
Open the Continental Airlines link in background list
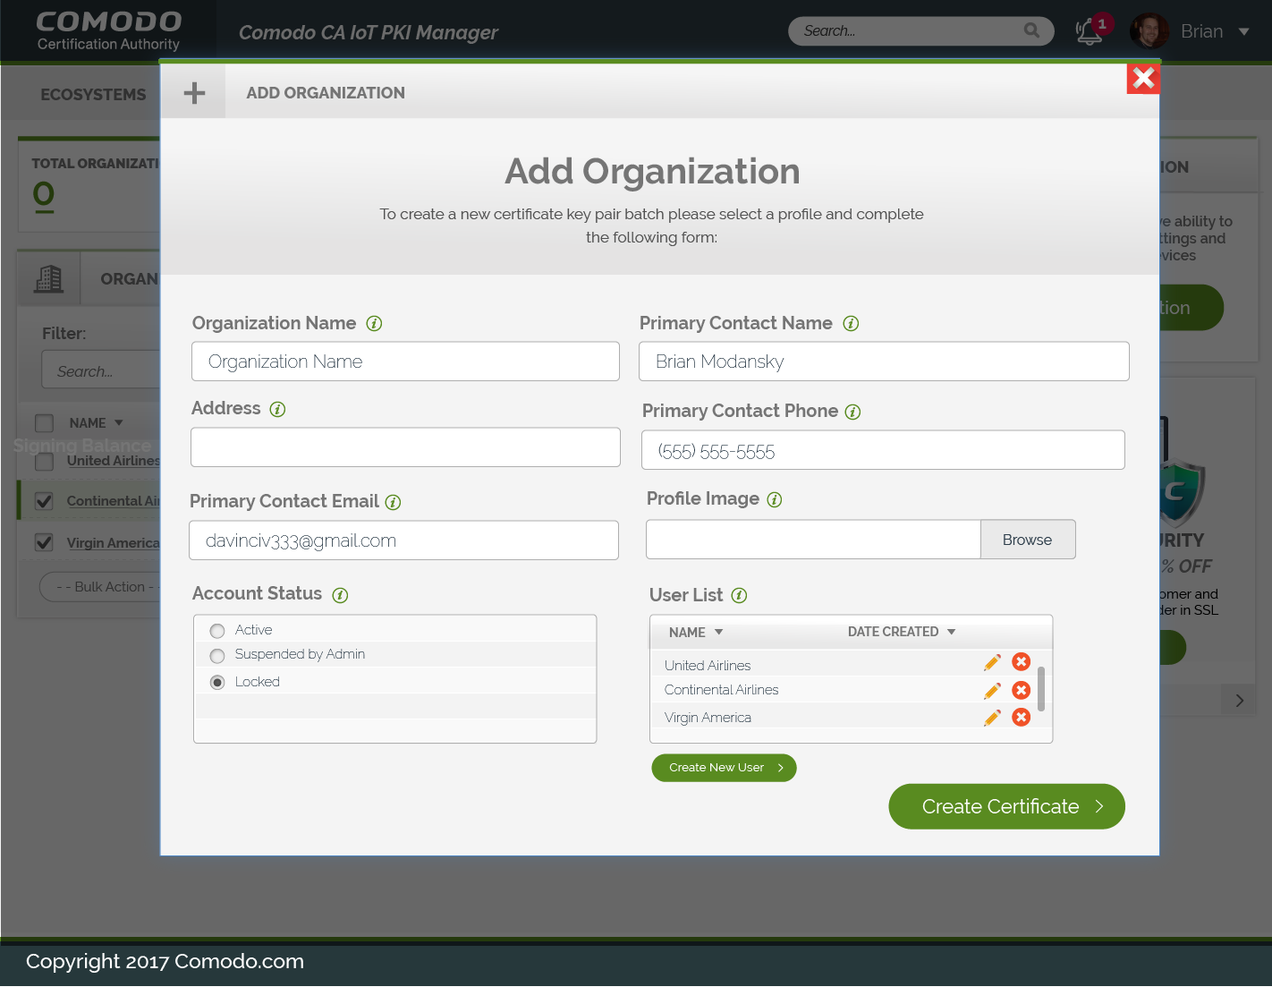coord(113,501)
